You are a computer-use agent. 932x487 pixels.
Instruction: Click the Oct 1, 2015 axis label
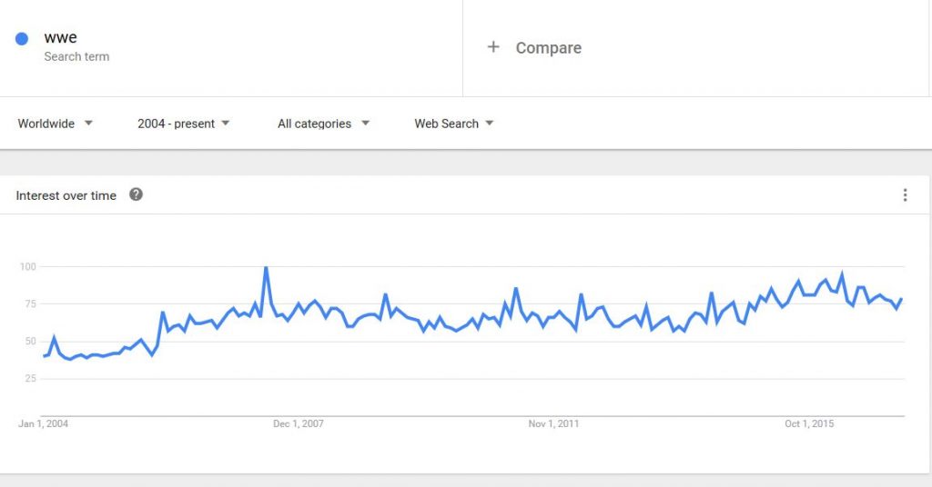point(809,424)
